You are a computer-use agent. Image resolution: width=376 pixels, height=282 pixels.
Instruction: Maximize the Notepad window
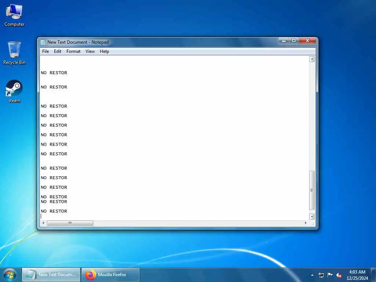click(x=293, y=41)
